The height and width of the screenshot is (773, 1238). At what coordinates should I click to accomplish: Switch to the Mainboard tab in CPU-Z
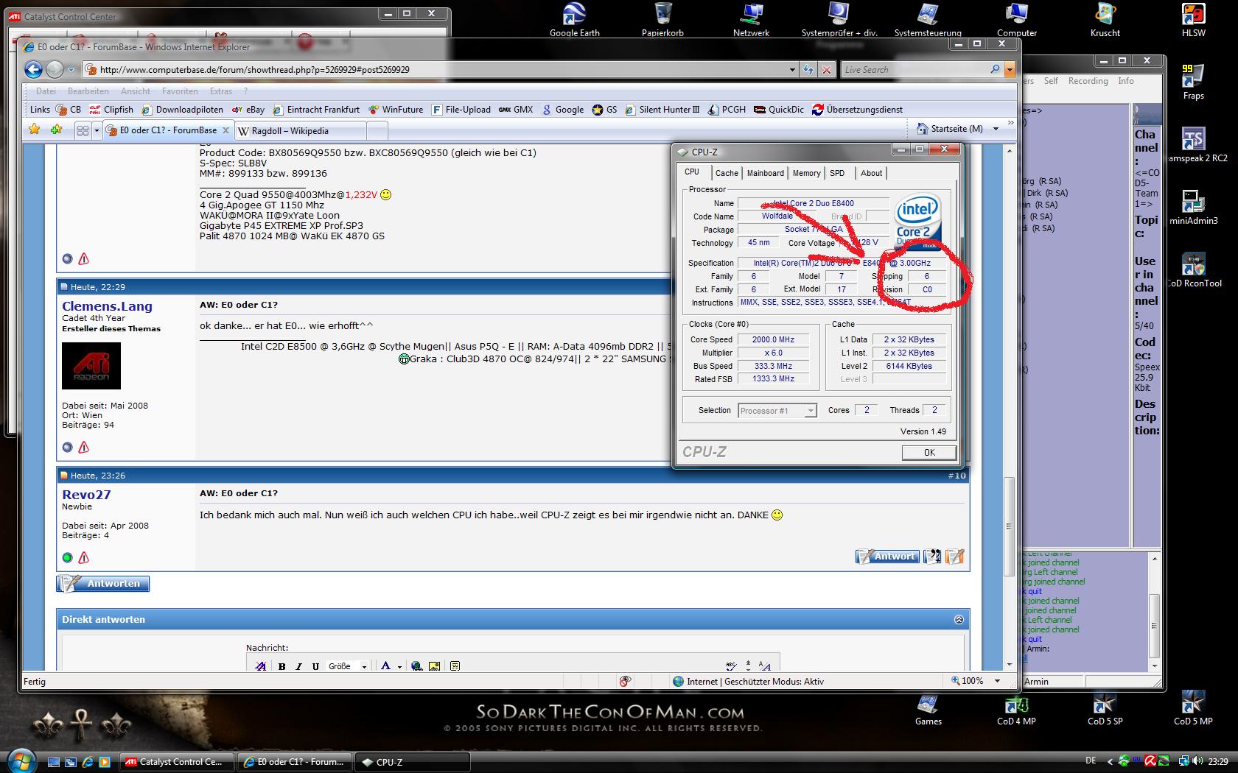(766, 173)
